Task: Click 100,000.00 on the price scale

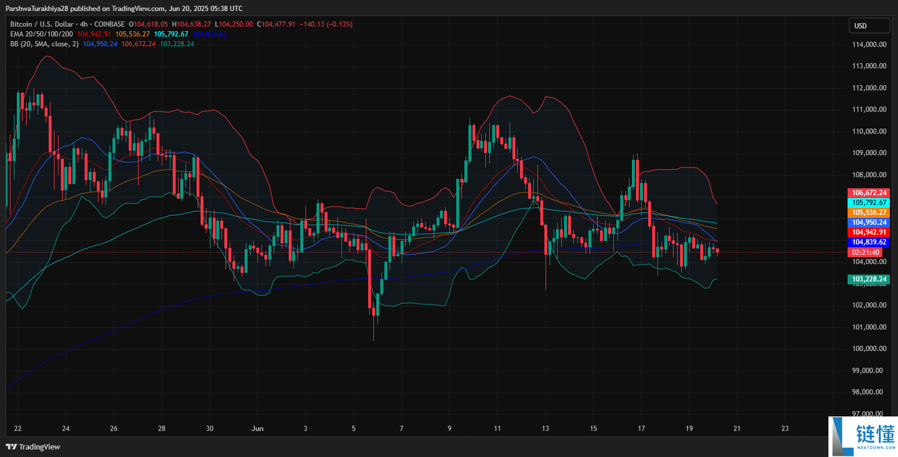Action: [x=866, y=349]
